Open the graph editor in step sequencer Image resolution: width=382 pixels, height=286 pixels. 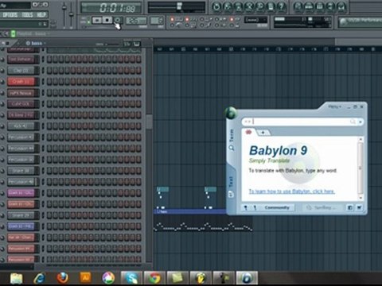(x=127, y=44)
